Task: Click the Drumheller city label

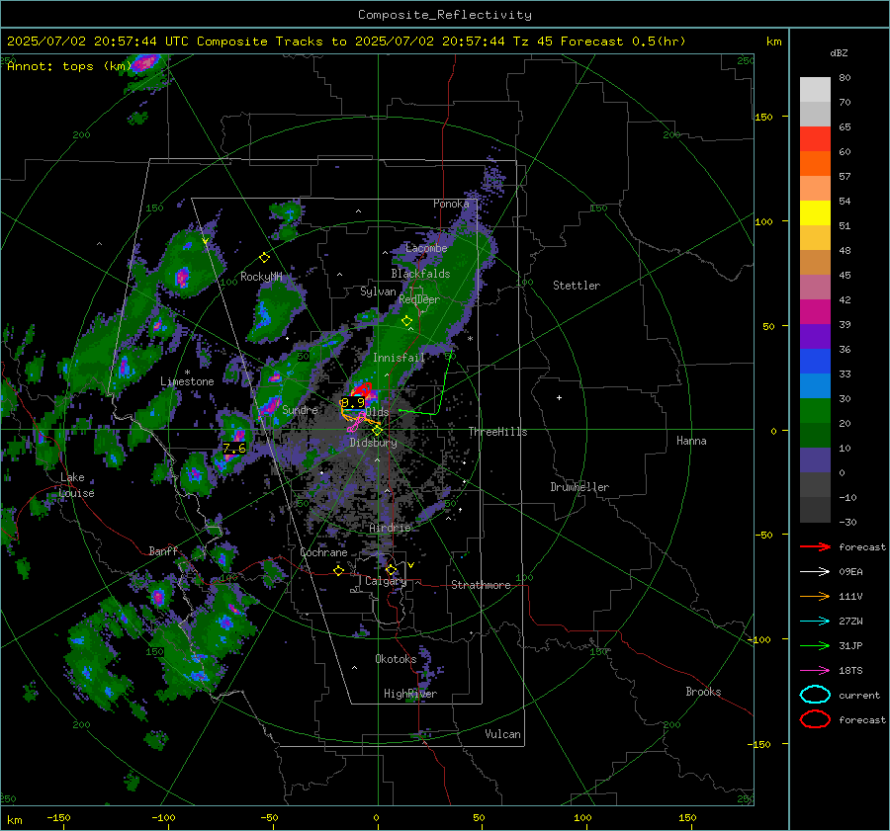Action: tap(579, 487)
